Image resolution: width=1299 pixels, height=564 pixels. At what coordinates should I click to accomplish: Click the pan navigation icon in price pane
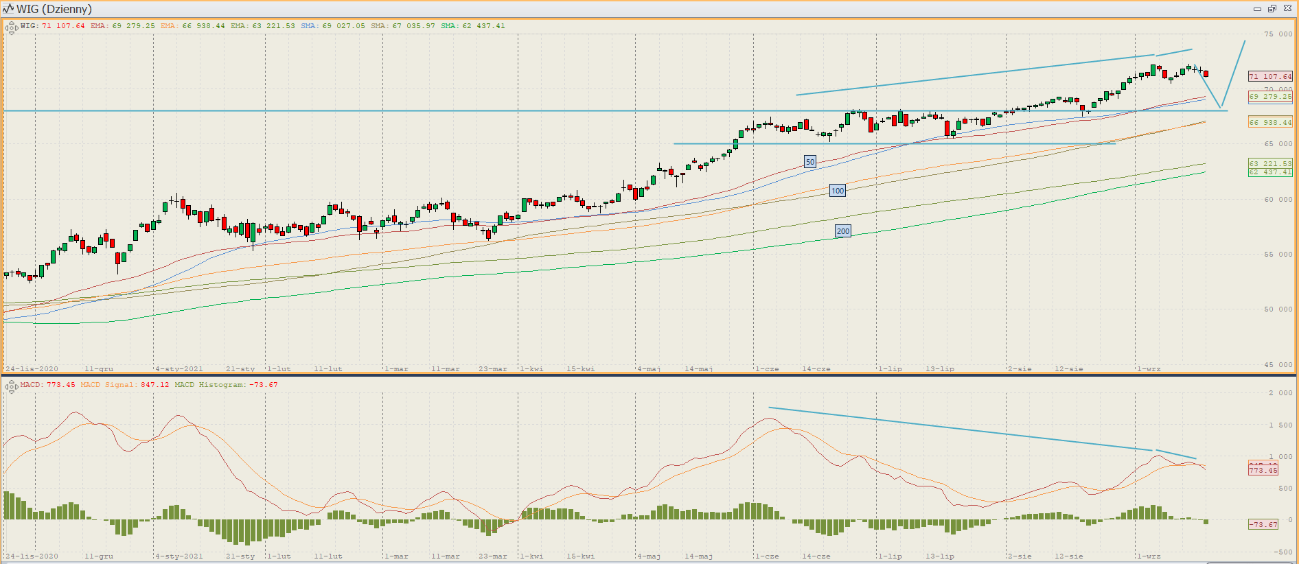coord(11,28)
